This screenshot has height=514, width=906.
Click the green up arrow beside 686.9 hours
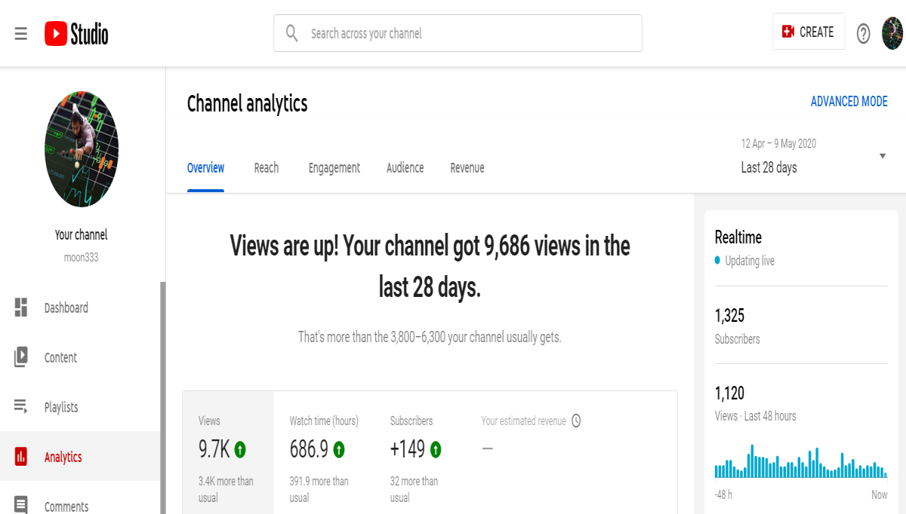coord(339,450)
